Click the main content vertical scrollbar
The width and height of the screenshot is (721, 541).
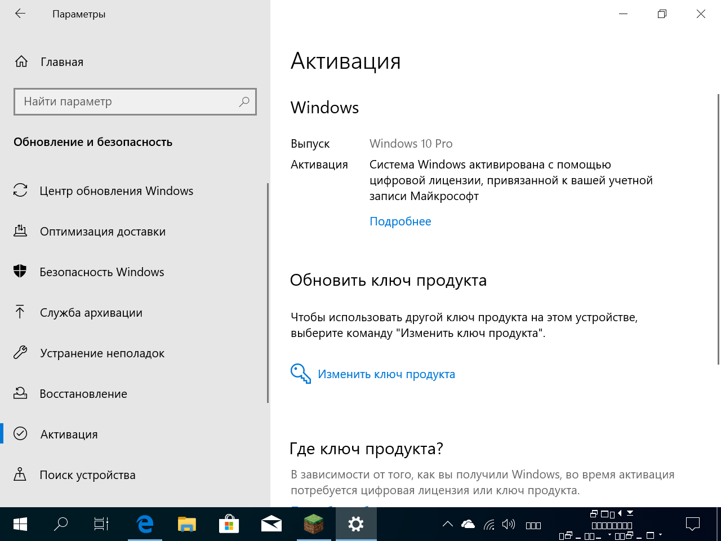718,229
